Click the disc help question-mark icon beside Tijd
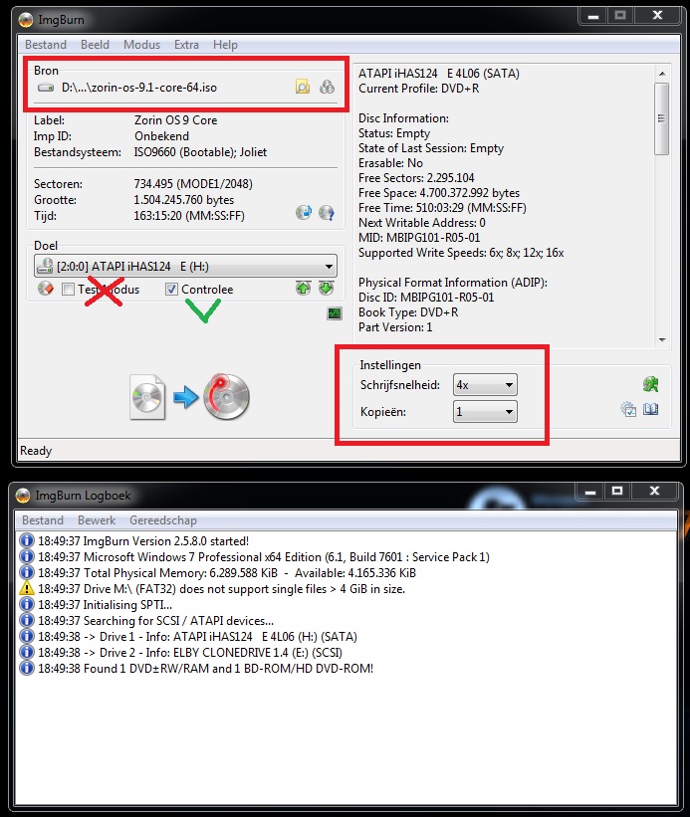This screenshot has height=817, width=690. (x=327, y=213)
